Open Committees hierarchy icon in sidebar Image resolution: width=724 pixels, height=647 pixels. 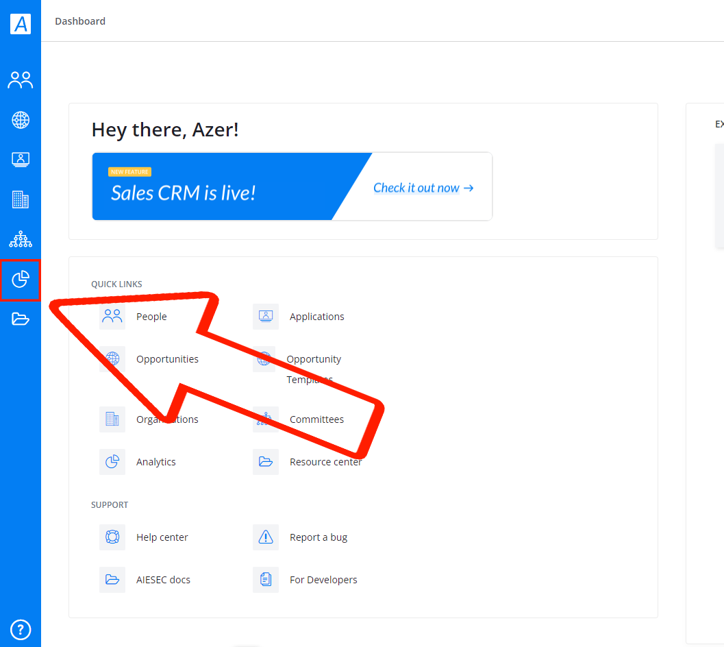pos(21,239)
